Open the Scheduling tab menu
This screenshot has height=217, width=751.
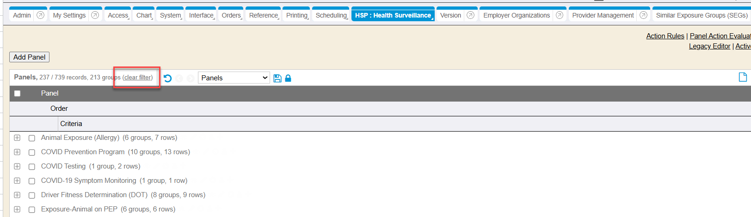tap(331, 15)
